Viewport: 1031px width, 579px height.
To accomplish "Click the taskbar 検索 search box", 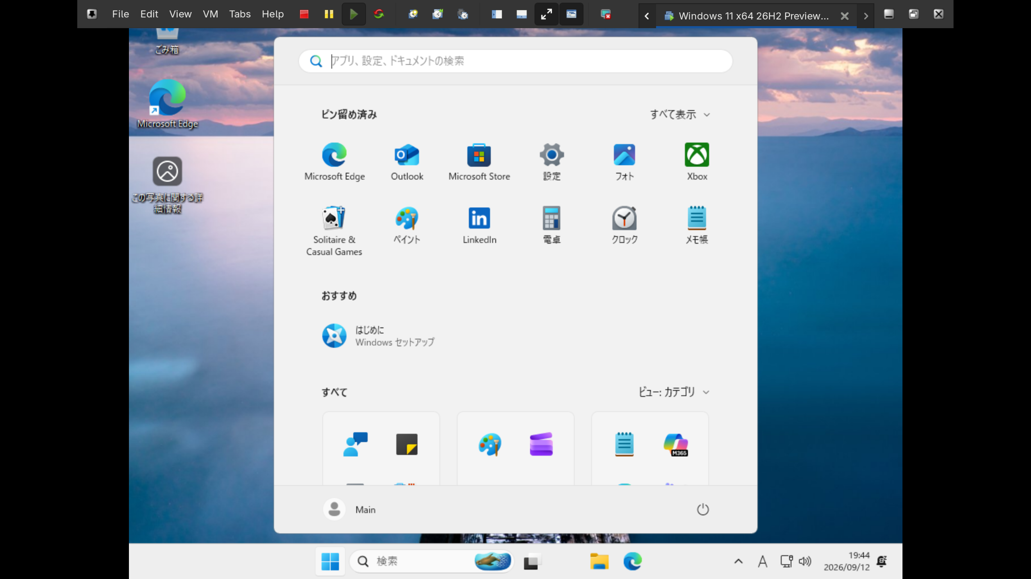I will [431, 561].
